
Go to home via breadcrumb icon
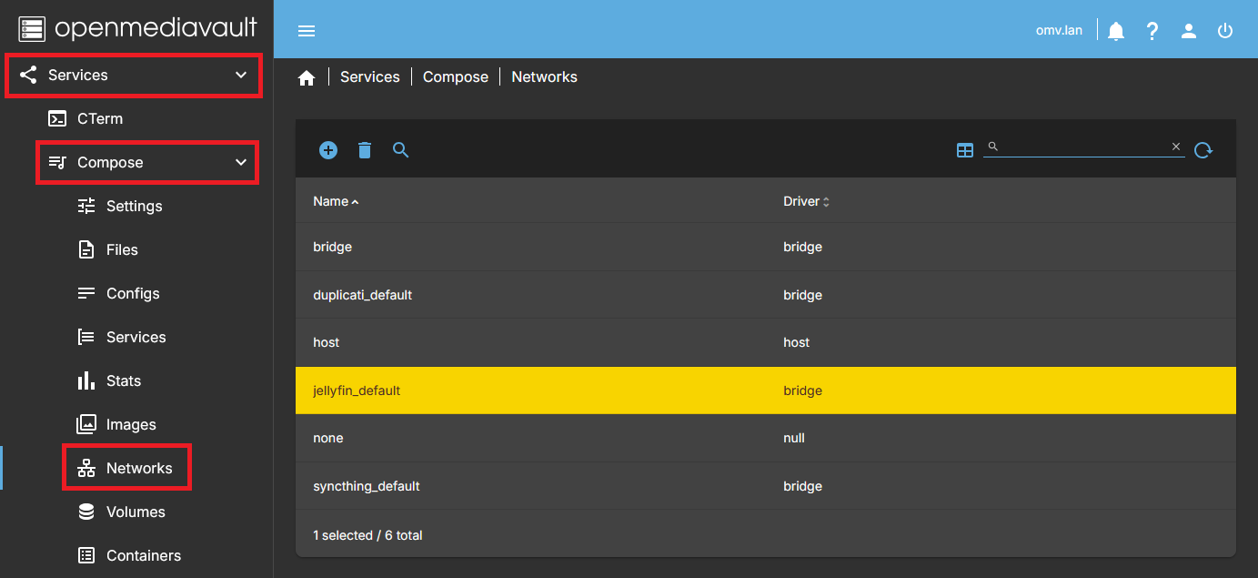(307, 78)
